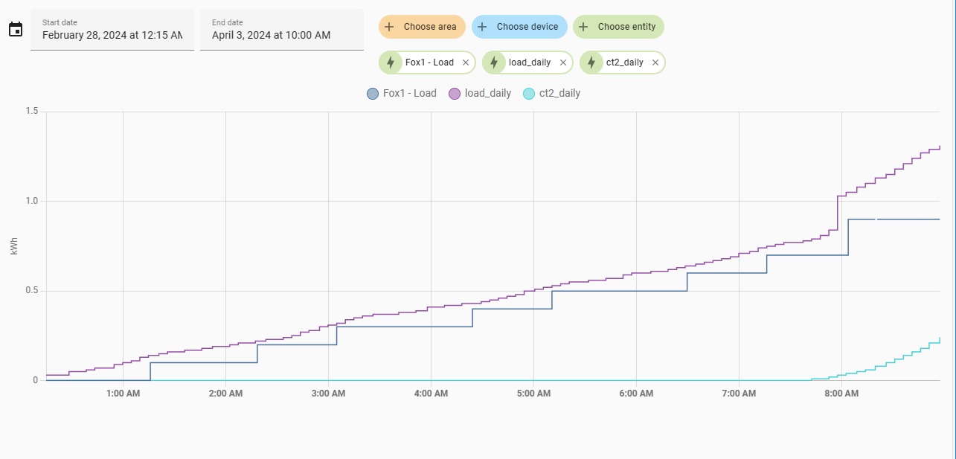956x459 pixels.
Task: Remove the load_daily entity chip
Action: 563,62
